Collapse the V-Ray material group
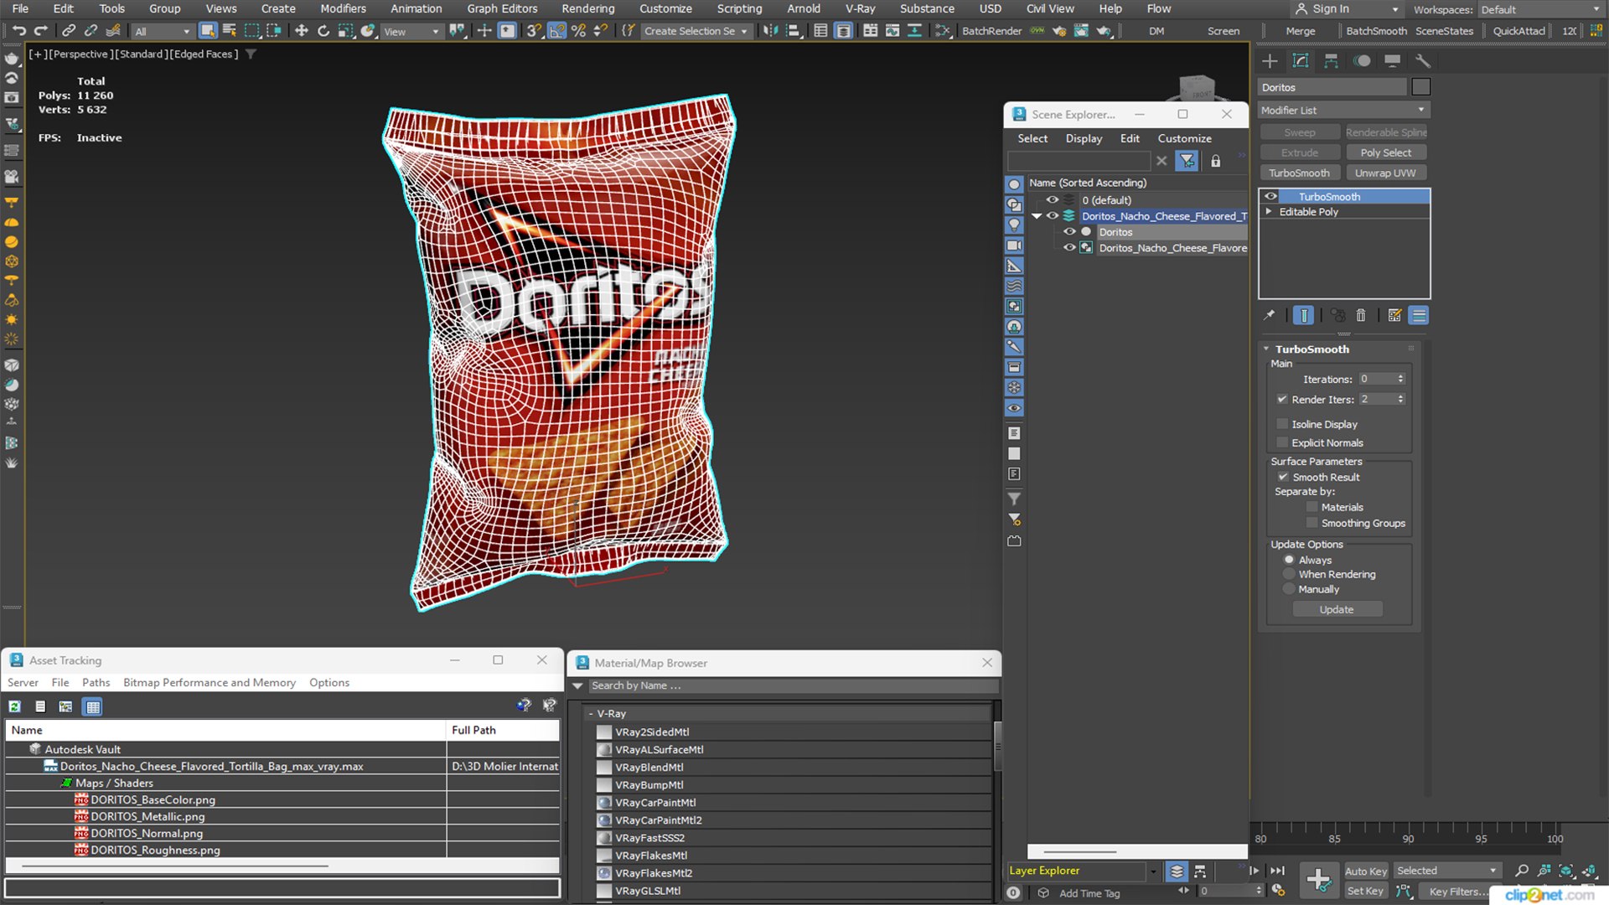The height and width of the screenshot is (905, 1609). click(x=591, y=714)
